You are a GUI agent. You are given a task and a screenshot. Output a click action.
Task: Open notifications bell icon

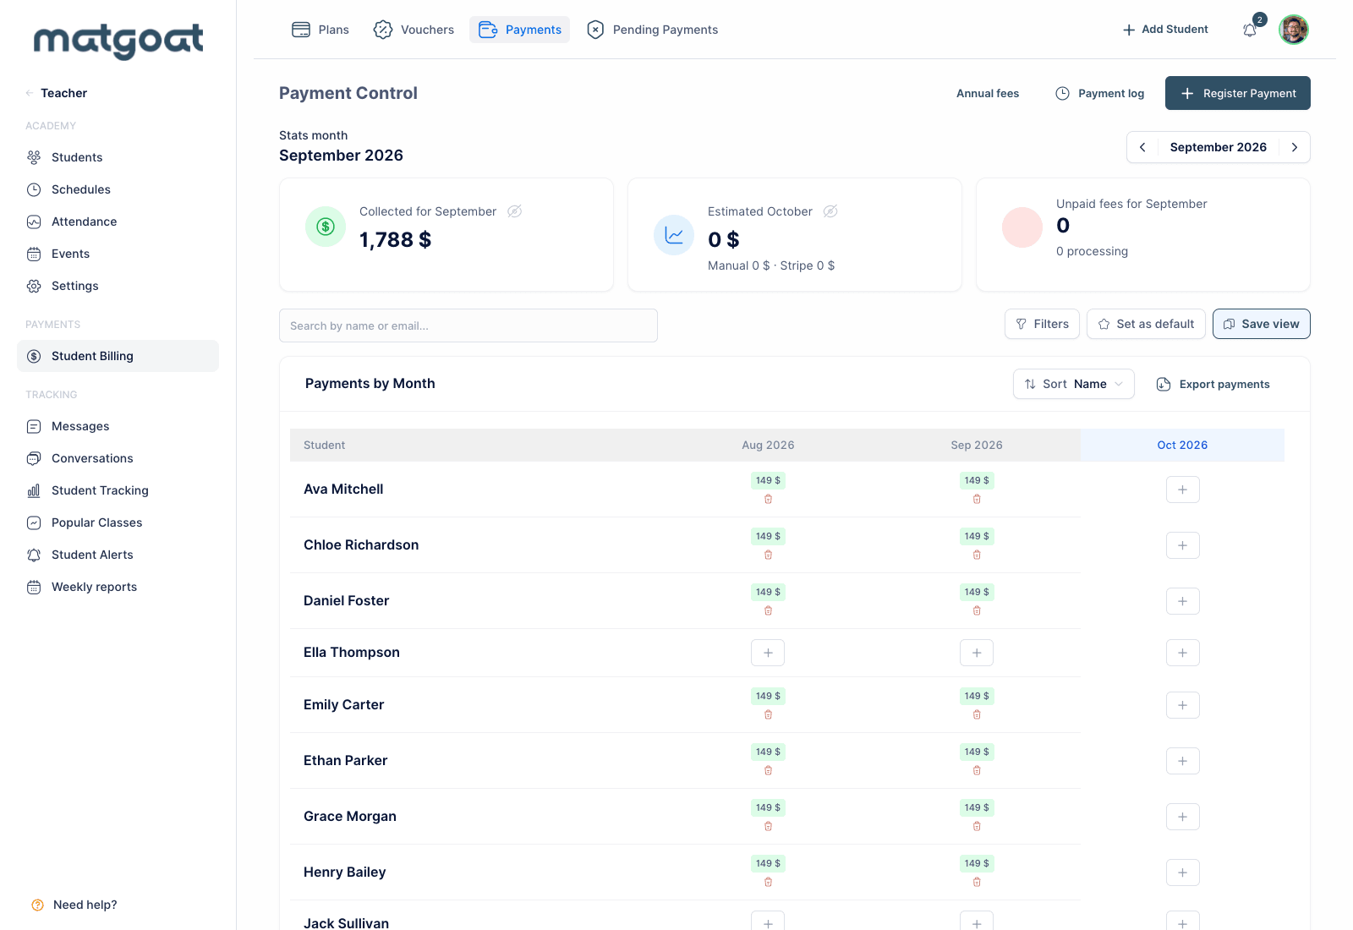tap(1250, 30)
